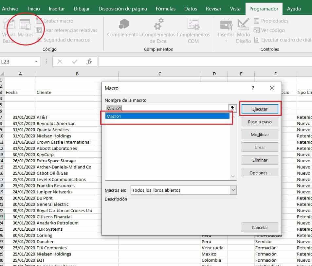Image resolution: width=312 pixels, height=266 pixels.
Task: Open the Datos tab
Action: pos(191,9)
